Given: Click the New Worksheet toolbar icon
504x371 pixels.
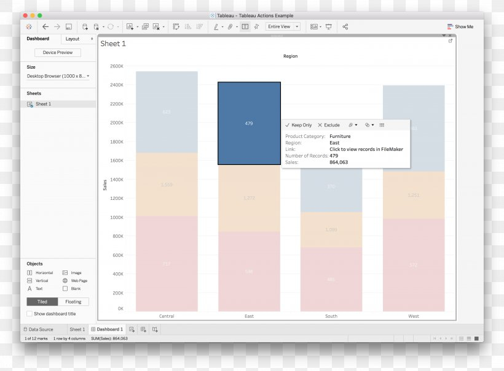Looking at the screenshot, I should 130,26.
